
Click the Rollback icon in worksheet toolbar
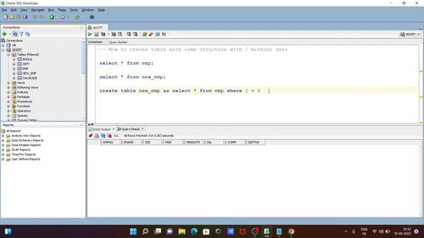point(135,34)
